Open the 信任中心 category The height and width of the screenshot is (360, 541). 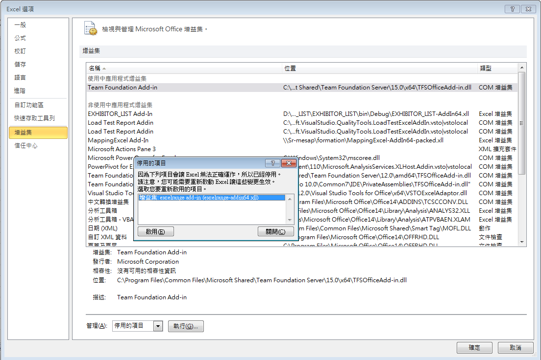click(26, 146)
